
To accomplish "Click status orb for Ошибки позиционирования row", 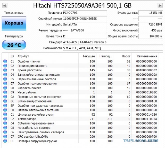I will click(5, 83).
